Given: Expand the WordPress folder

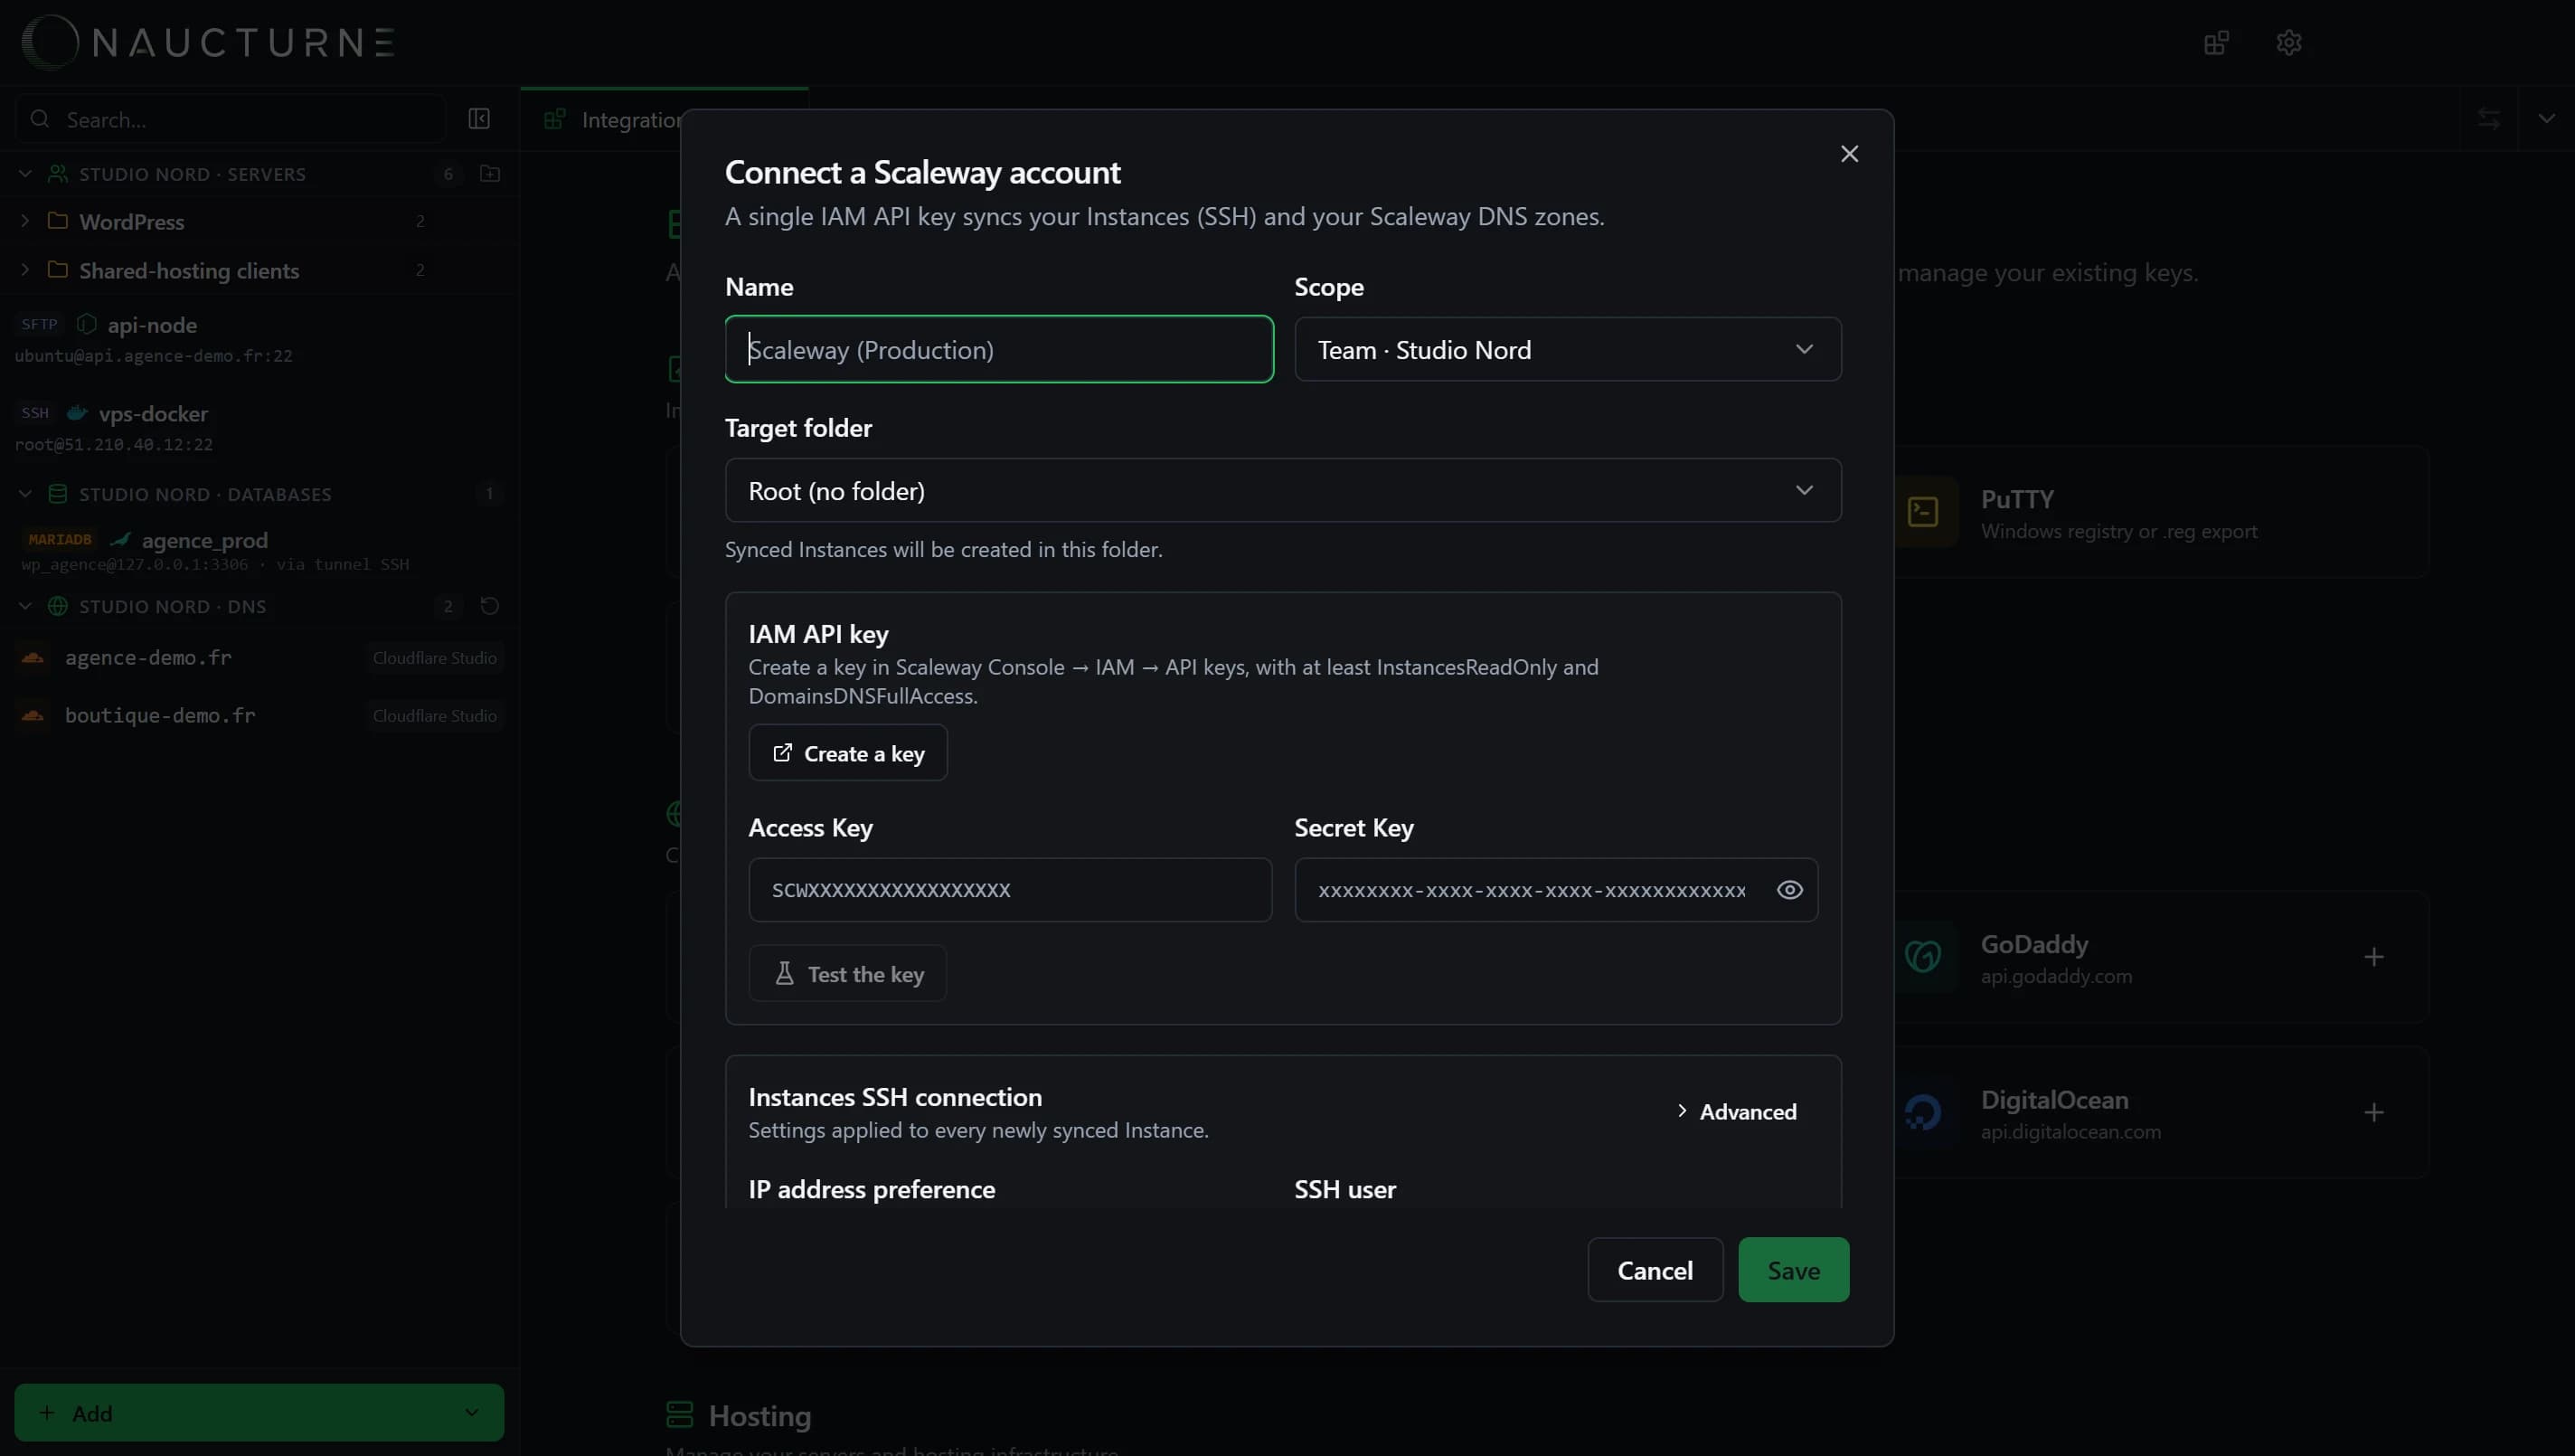Looking at the screenshot, I should click(26, 220).
